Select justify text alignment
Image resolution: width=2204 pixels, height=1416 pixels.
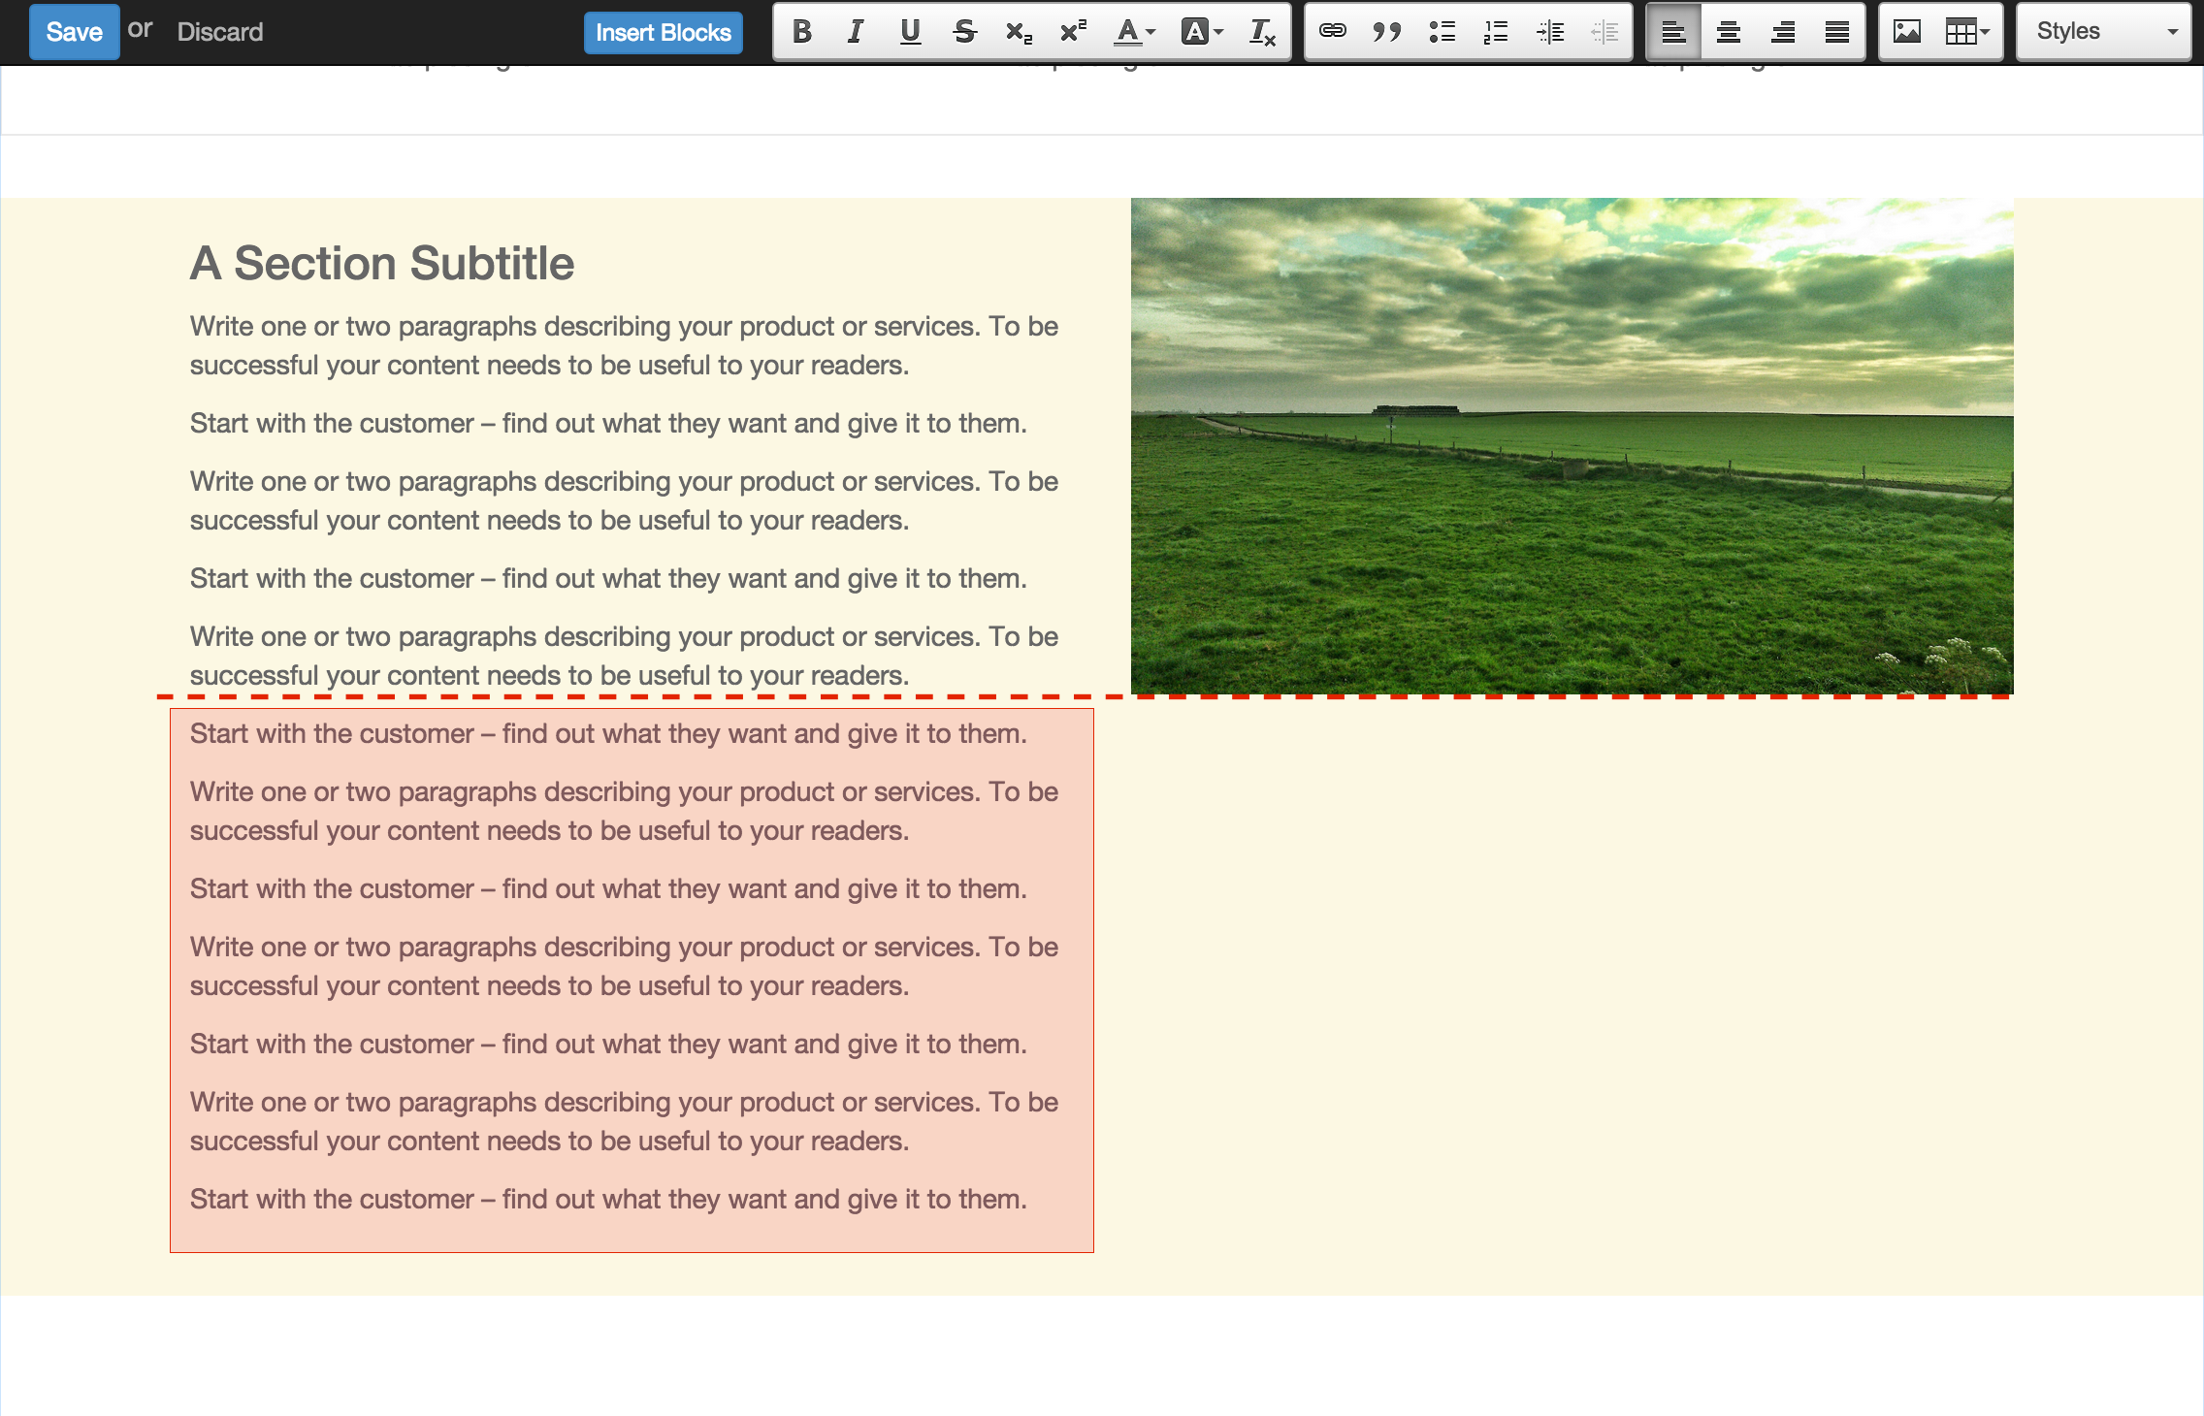click(x=1836, y=32)
